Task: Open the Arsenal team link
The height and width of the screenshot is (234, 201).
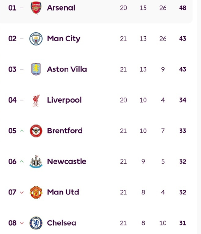Action: click(x=61, y=8)
